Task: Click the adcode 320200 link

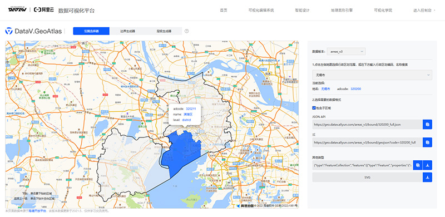Action: coord(356,89)
